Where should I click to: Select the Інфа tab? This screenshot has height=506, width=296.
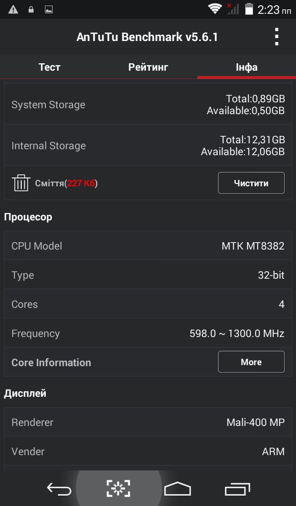click(x=246, y=67)
